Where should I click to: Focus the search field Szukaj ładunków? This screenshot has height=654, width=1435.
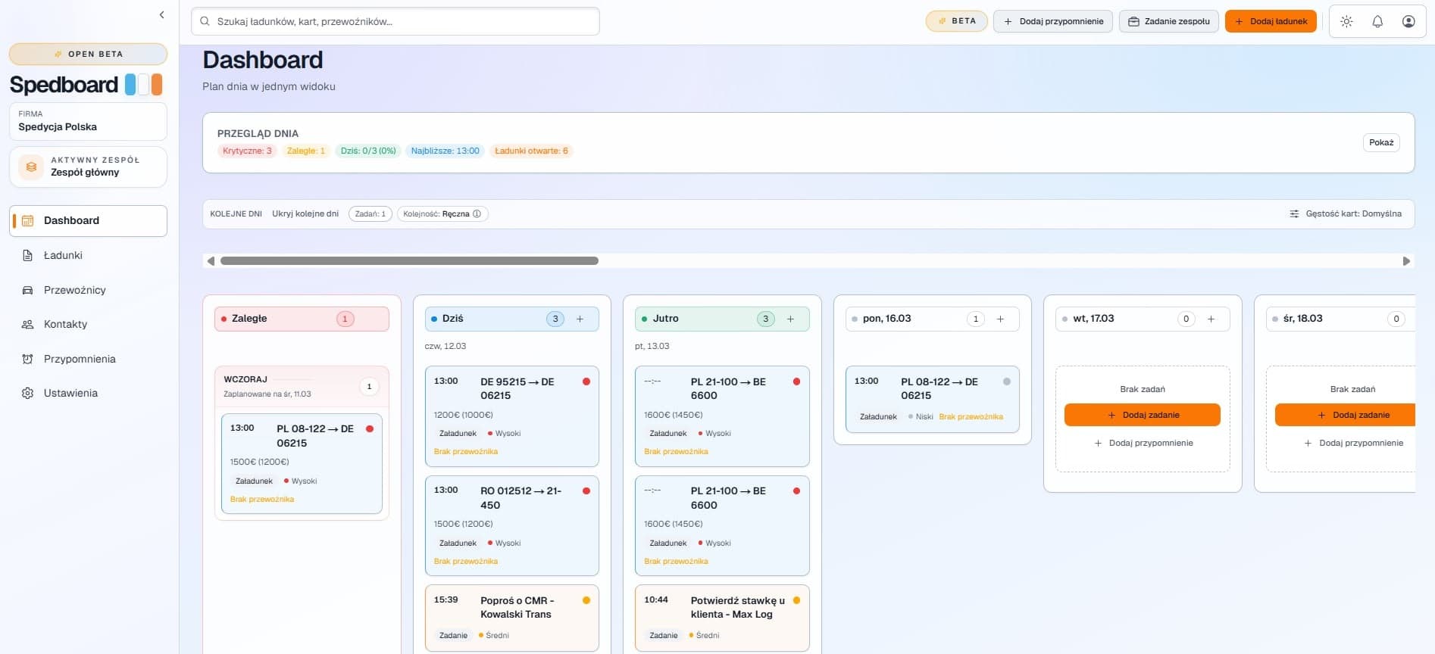click(395, 21)
